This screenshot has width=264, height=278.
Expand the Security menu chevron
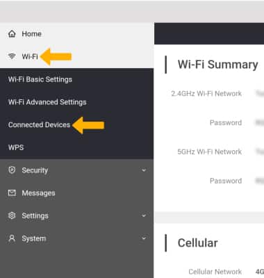click(144, 170)
